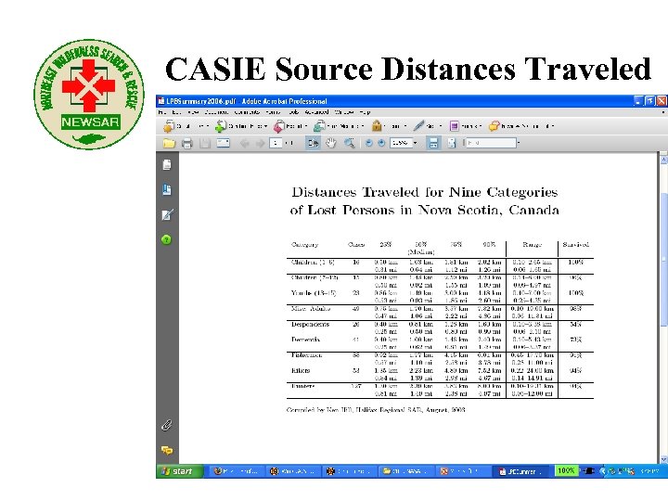
Task: Open the Start Meeting task menu
Action: [339, 126]
